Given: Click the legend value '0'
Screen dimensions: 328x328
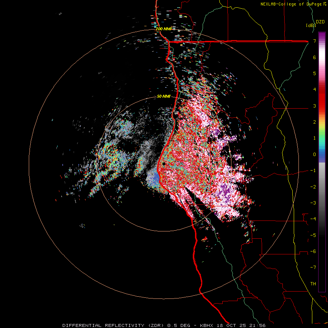Looking at the screenshot, I should (x=315, y=155).
